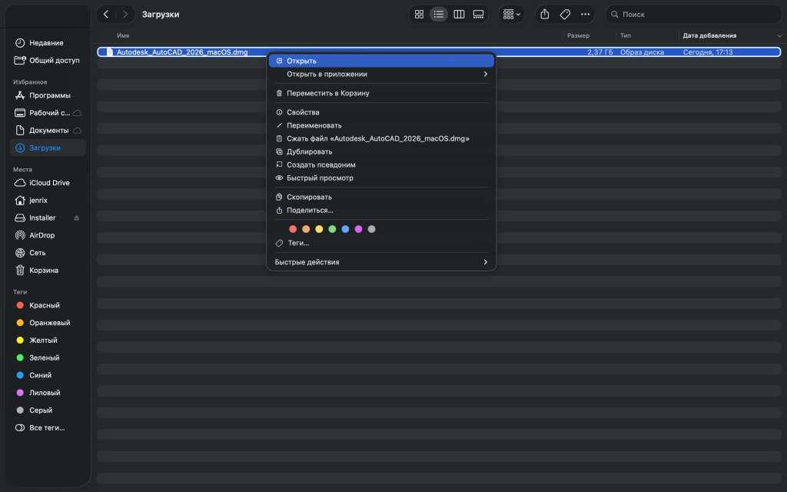Apply the red tag color dot

293,229
